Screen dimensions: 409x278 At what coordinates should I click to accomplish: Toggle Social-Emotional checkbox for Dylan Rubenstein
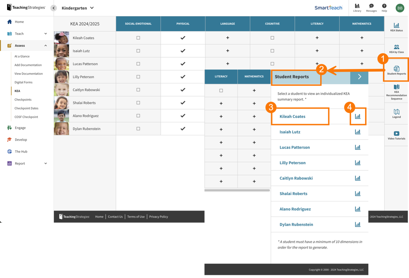click(138, 129)
